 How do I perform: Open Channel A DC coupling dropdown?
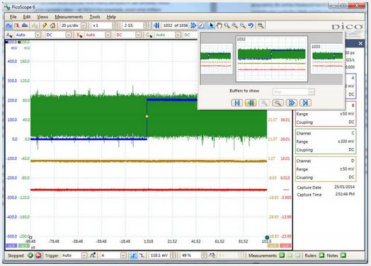[x=68, y=35]
